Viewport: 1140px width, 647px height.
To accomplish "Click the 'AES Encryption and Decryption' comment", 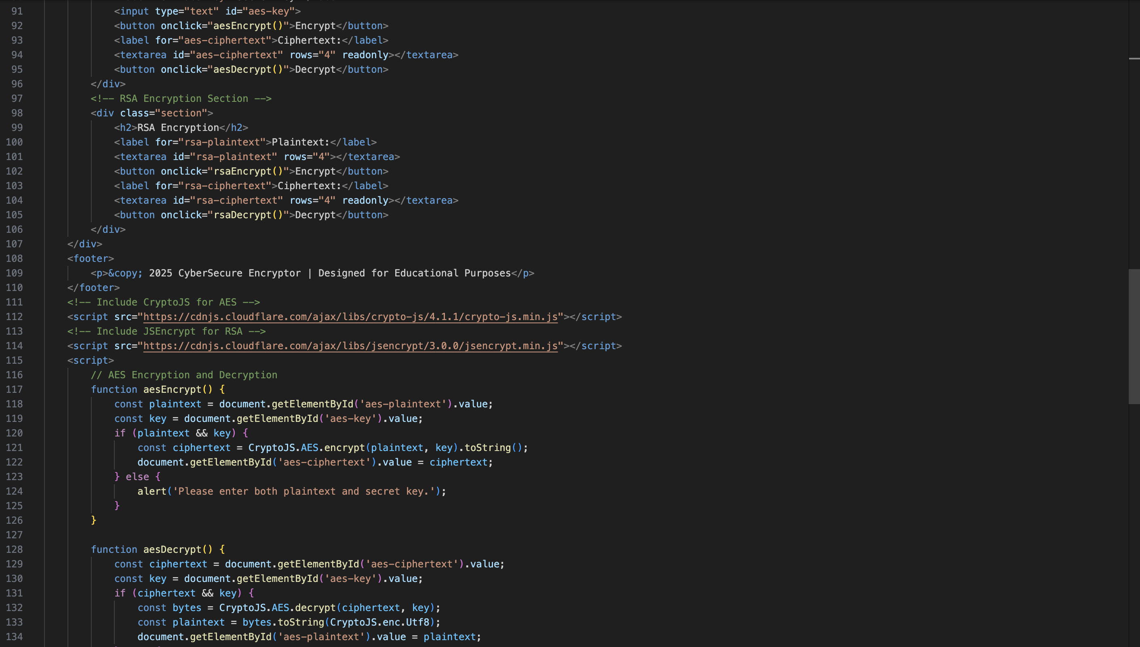I will coord(184,375).
